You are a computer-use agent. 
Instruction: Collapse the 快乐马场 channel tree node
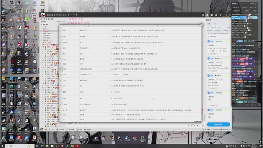tap(42, 24)
